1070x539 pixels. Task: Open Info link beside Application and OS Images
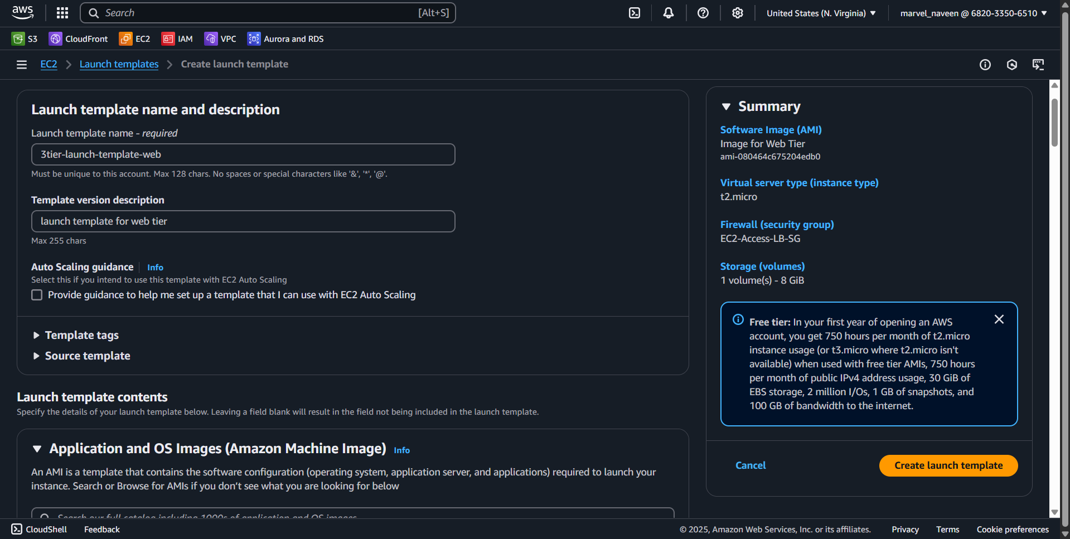[x=401, y=450]
